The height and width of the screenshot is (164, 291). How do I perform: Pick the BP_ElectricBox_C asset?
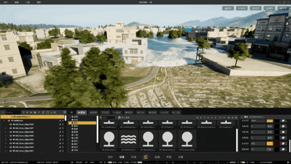point(148,124)
